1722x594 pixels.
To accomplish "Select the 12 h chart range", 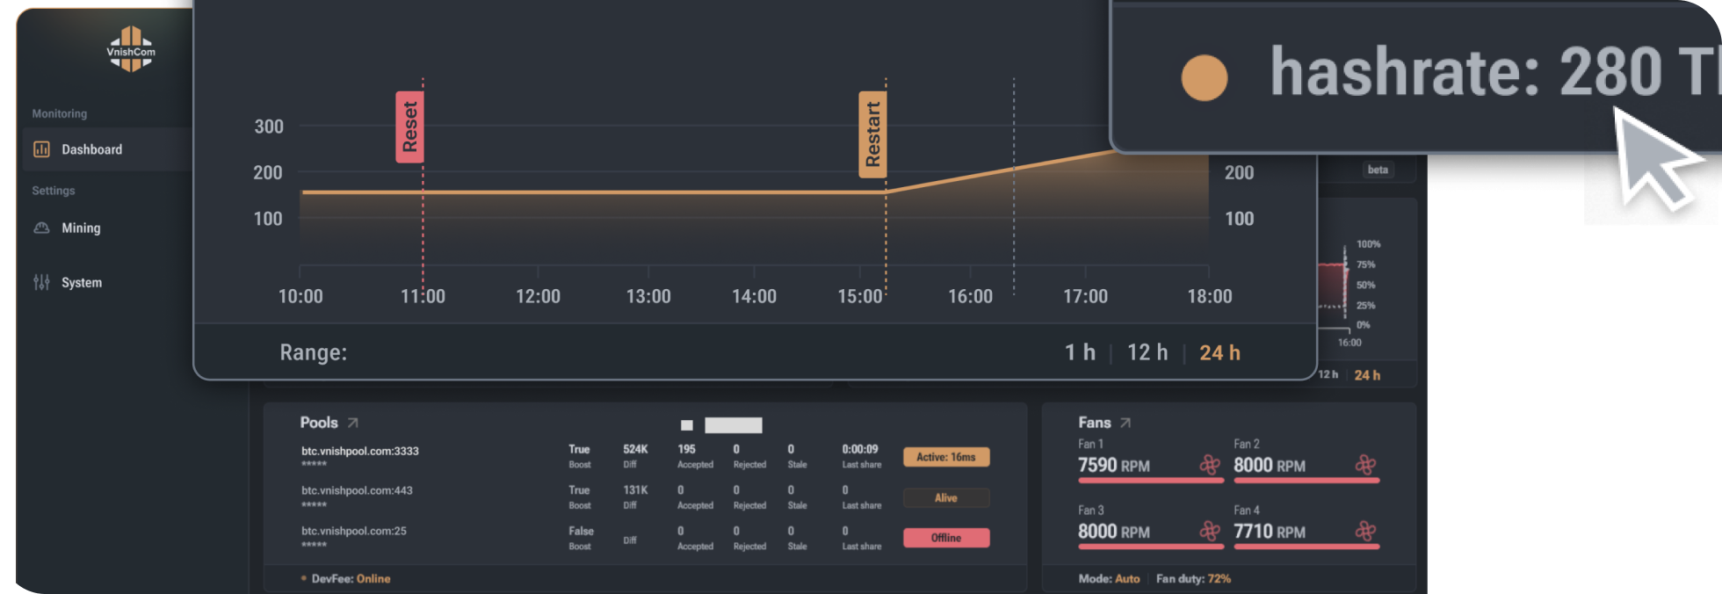I will point(1147,352).
